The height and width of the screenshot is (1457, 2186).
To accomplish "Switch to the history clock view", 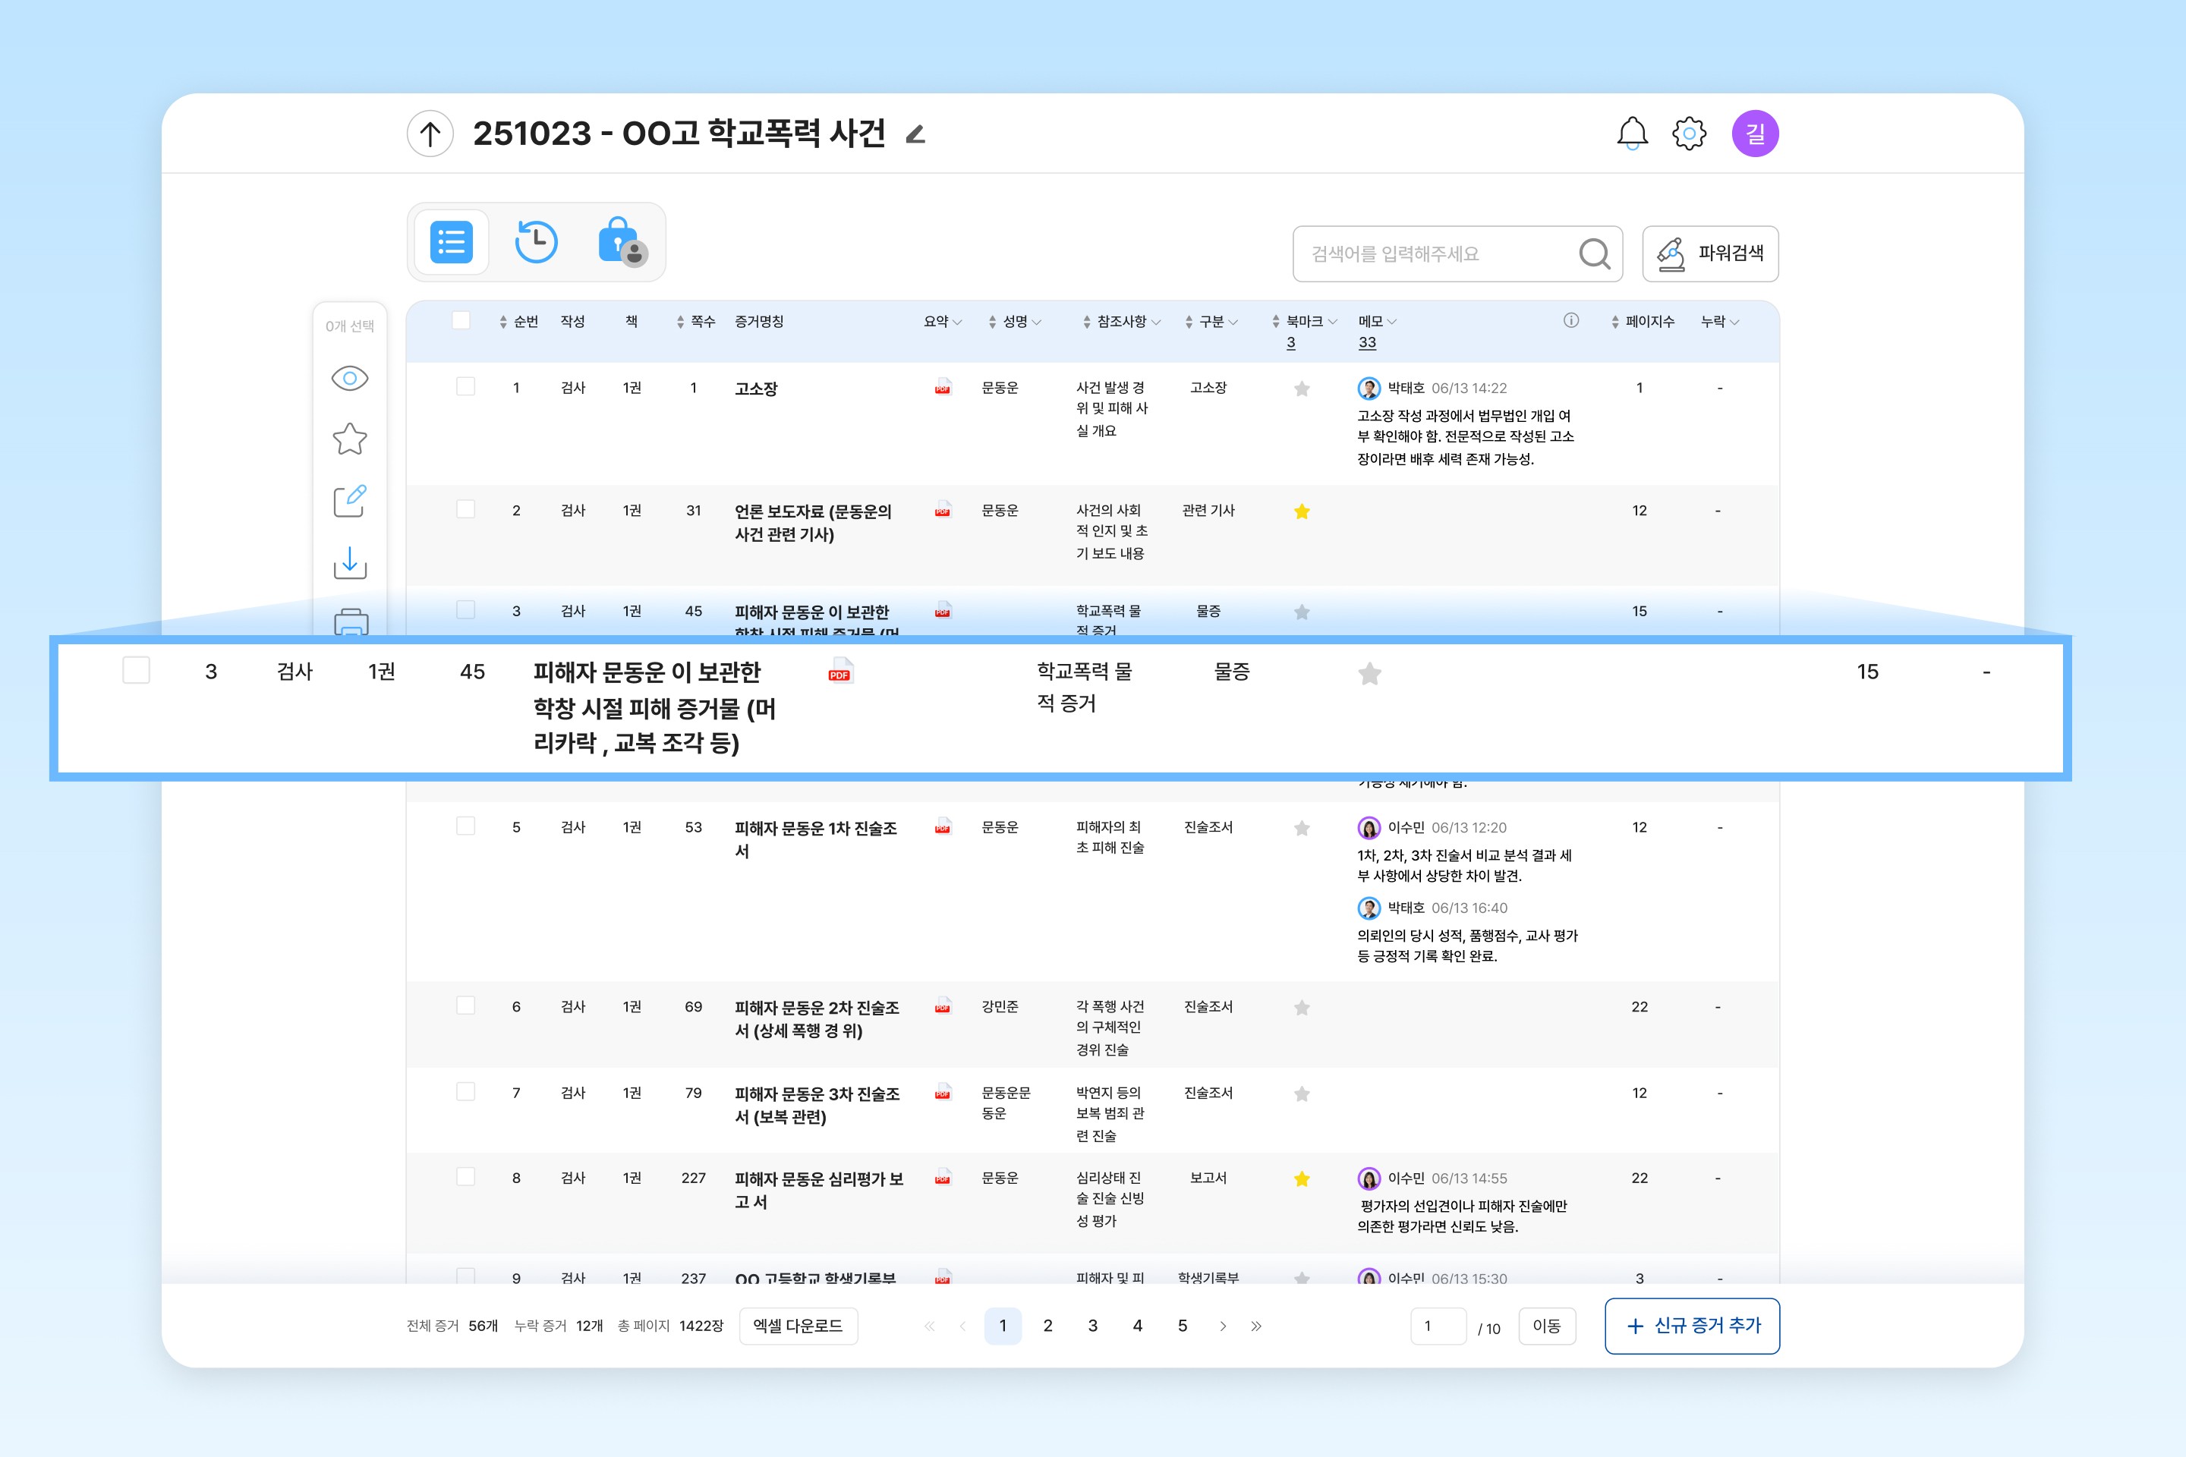I will tap(535, 243).
